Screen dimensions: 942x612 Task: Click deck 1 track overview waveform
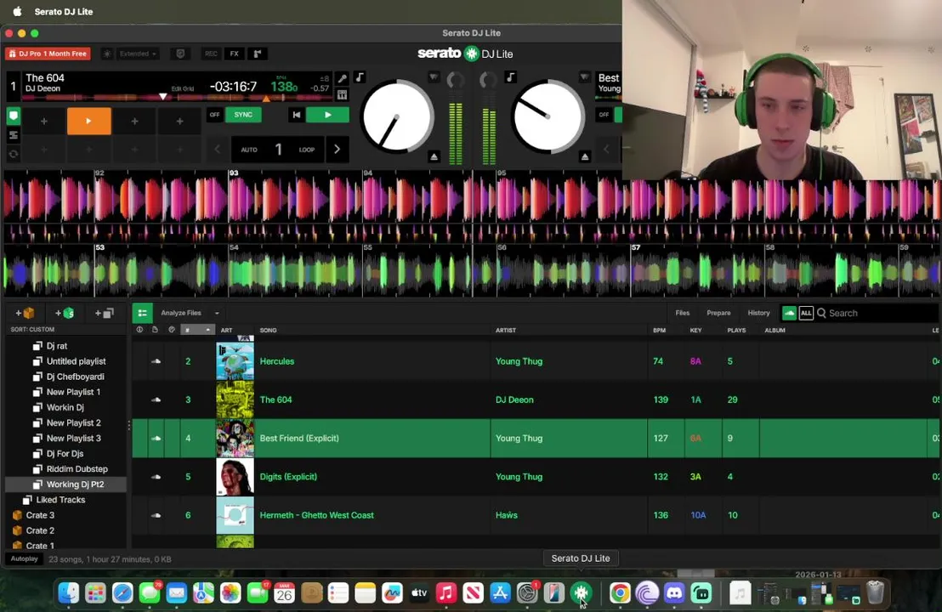coord(177,97)
